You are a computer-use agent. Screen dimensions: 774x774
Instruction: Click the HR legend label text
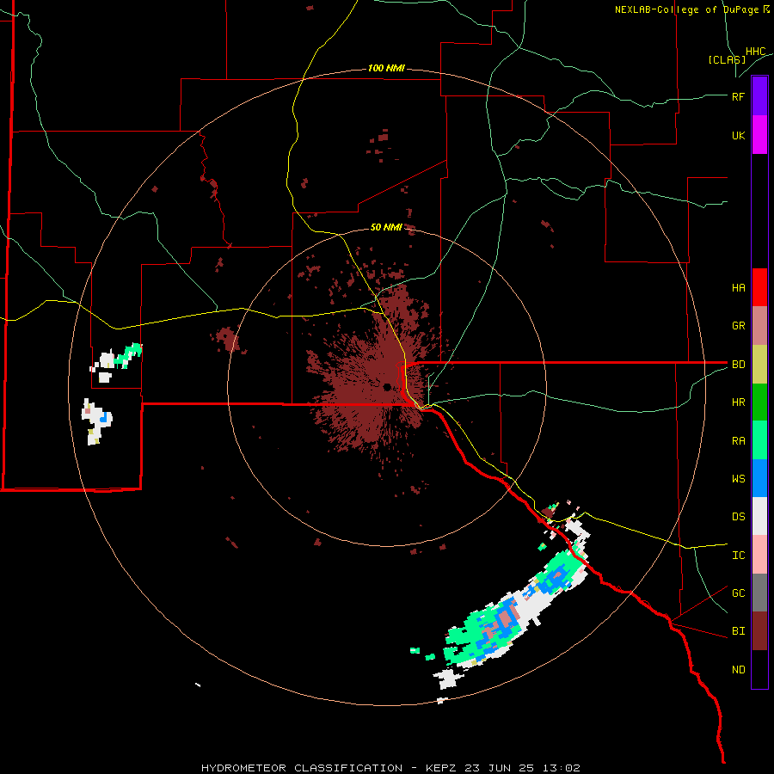738,402
